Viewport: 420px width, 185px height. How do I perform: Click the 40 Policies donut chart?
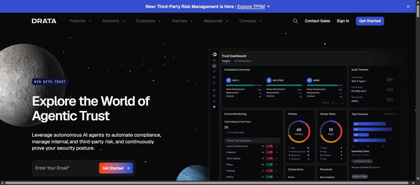pos(299,131)
